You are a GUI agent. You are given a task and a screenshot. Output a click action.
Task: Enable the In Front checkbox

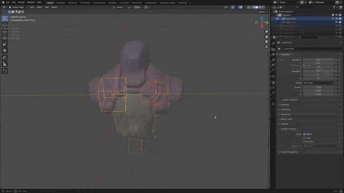click(x=304, y=142)
